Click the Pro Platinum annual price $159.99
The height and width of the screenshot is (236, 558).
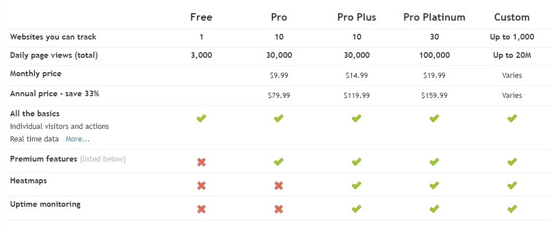click(x=434, y=95)
